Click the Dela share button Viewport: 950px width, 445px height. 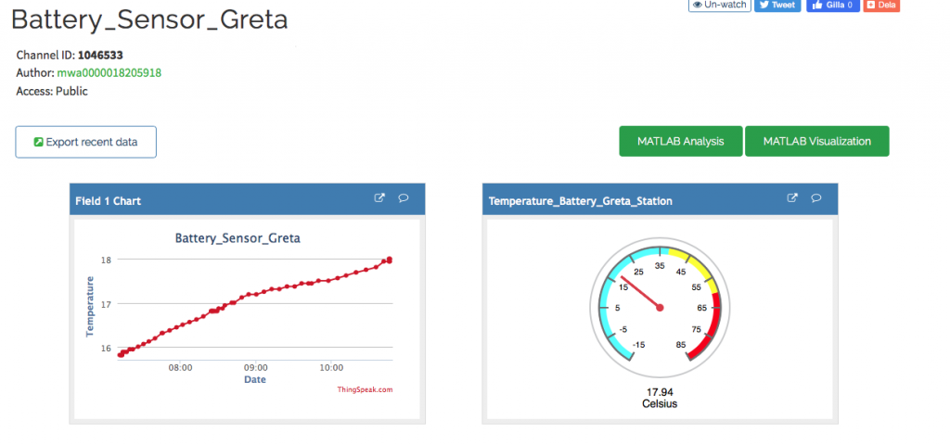point(881,5)
